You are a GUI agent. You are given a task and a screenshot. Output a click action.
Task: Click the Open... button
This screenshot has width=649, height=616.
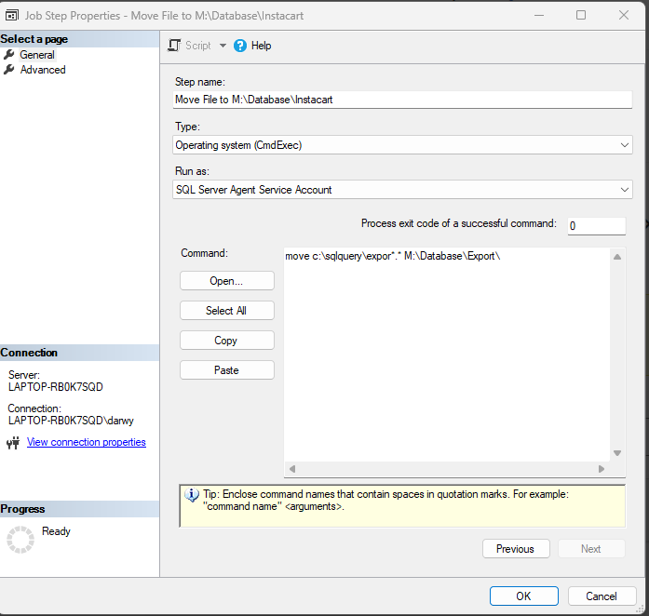coord(226,281)
